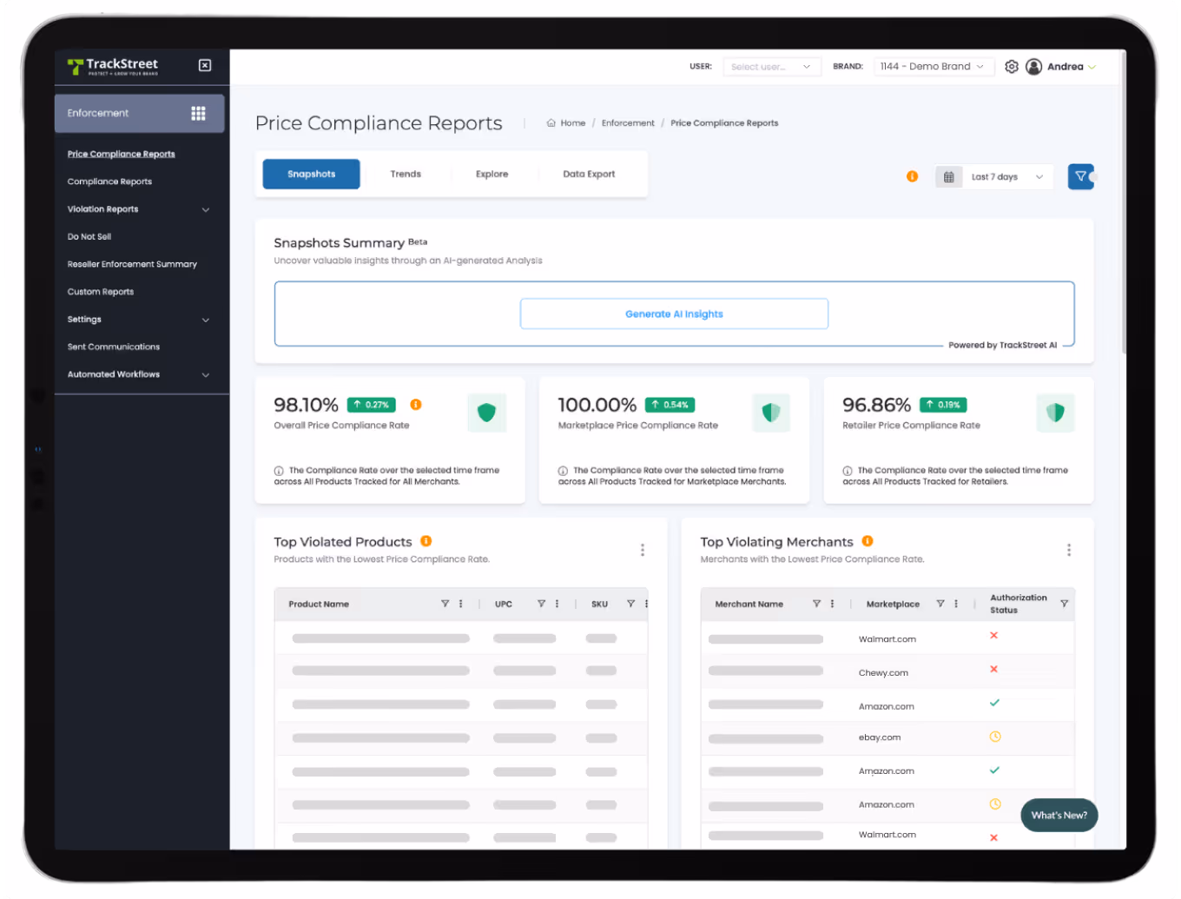Click the ebay.com marketplace cell
Image resolution: width=1181 pixels, height=899 pixels.
tap(880, 737)
